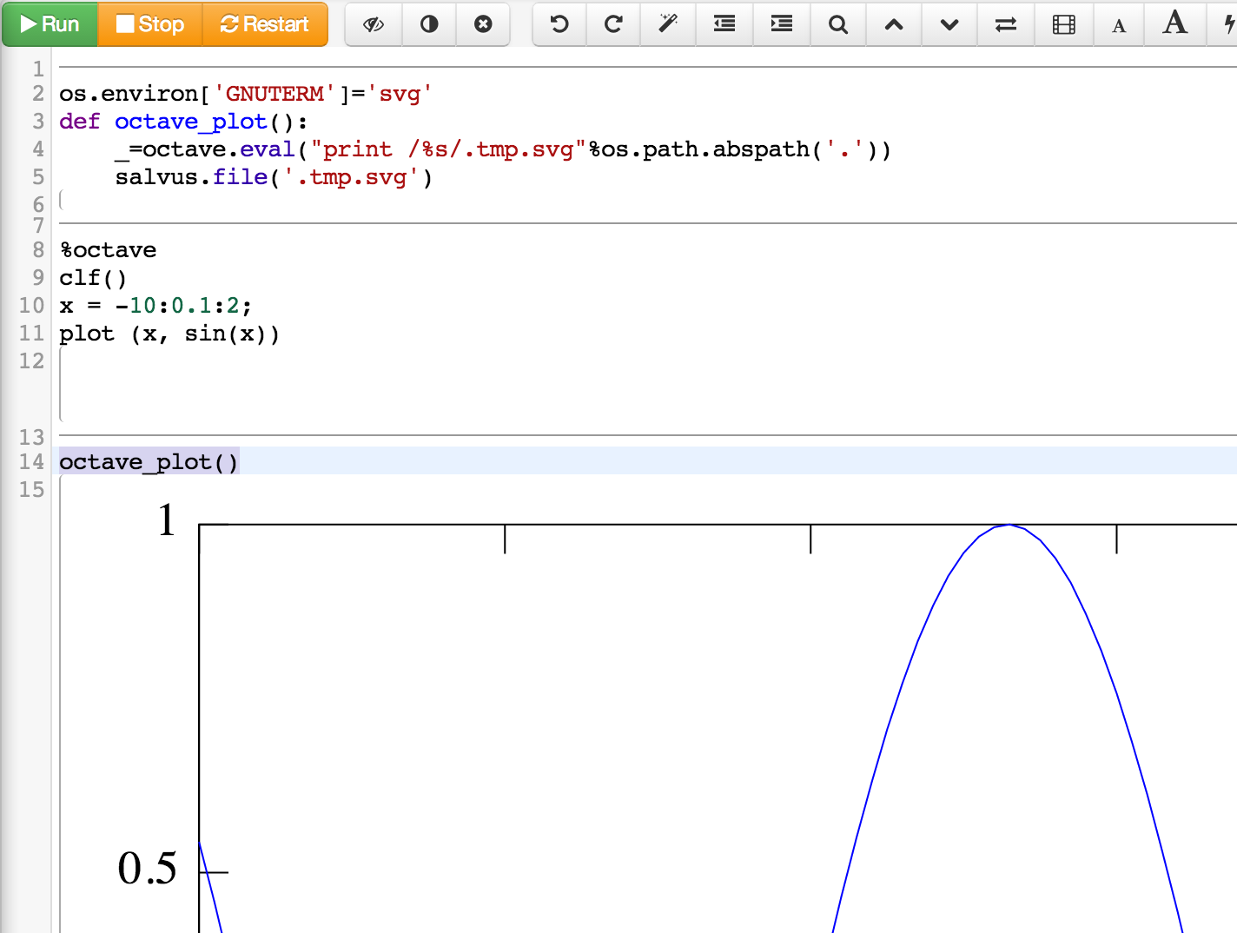Delete output using the circled X icon
1237x933 pixels.
[483, 24]
